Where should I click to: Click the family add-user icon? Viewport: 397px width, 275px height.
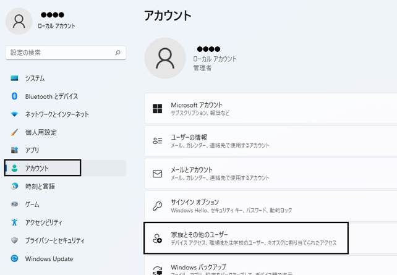157,239
